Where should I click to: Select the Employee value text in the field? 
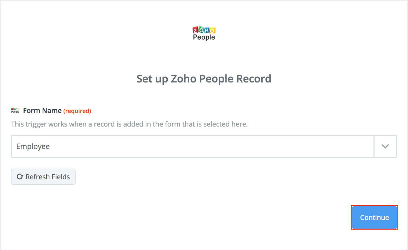[x=33, y=146]
